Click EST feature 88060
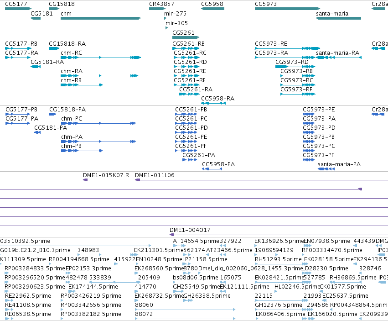The height and width of the screenshot is (321, 388). coord(144,305)
